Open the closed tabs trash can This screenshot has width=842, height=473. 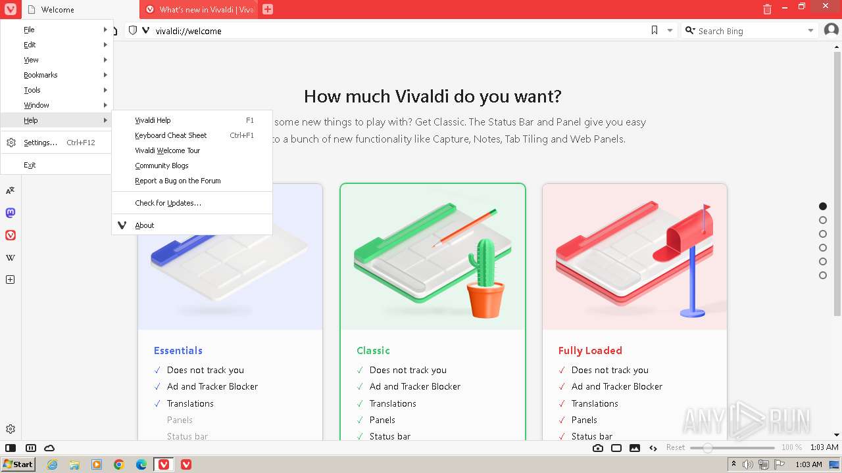[x=767, y=9]
